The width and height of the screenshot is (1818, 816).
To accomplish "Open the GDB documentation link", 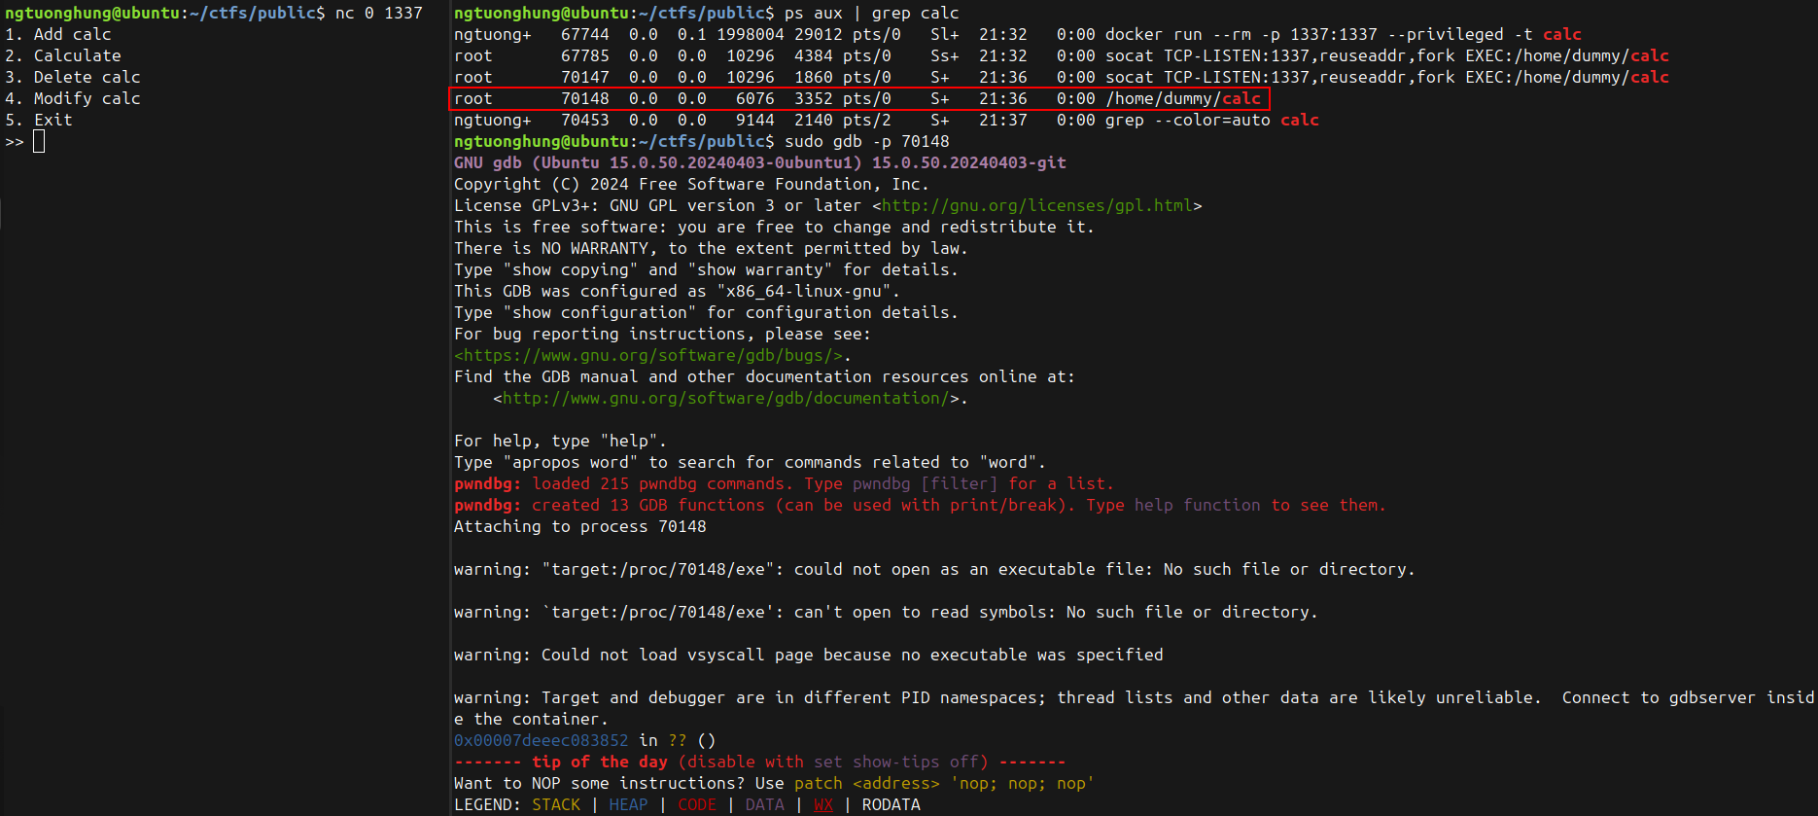I will (x=725, y=399).
